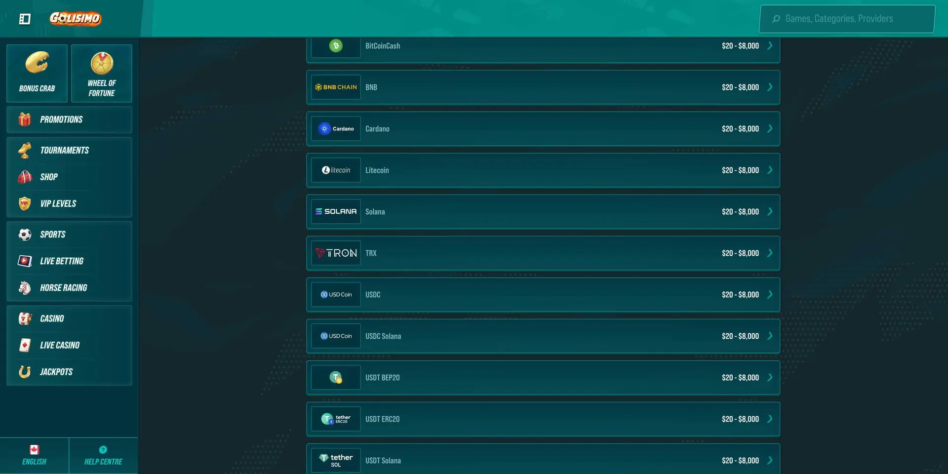Click the VIP Levels shield icon
This screenshot has width=948, height=474.
click(x=25, y=203)
